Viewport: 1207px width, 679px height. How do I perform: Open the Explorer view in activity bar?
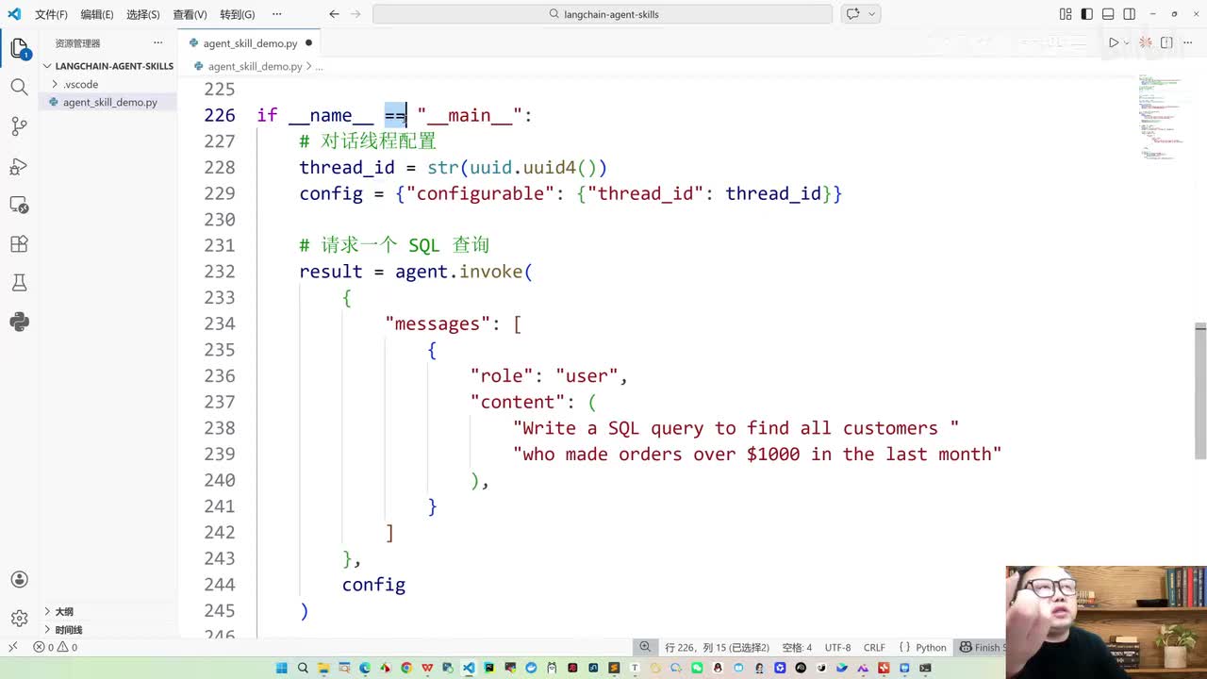(19, 48)
